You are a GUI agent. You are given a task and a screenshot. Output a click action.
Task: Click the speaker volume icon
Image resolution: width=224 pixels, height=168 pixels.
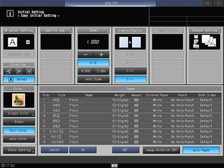point(208,3)
